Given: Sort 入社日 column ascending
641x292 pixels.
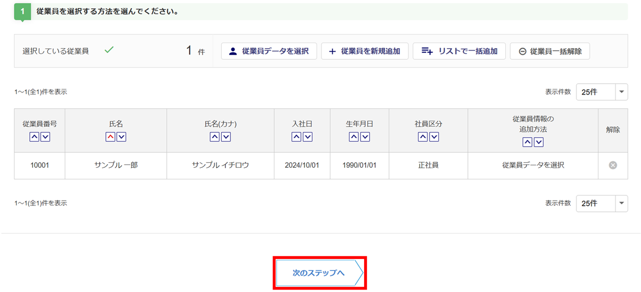Looking at the screenshot, I should 296,137.
